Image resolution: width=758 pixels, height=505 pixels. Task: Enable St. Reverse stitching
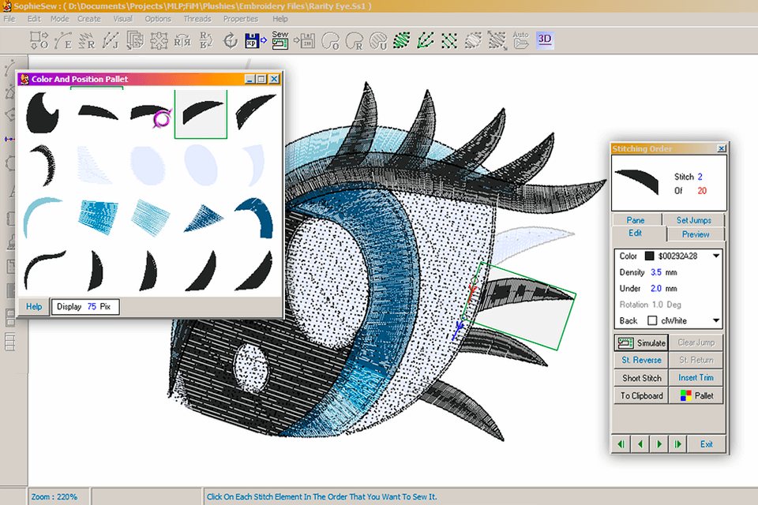[x=640, y=360]
